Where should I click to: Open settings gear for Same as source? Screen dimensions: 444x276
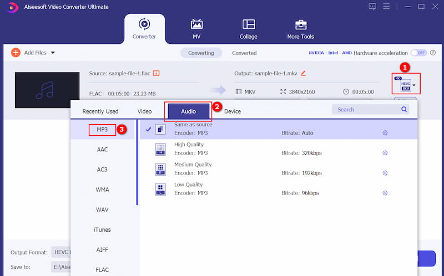tap(385, 133)
